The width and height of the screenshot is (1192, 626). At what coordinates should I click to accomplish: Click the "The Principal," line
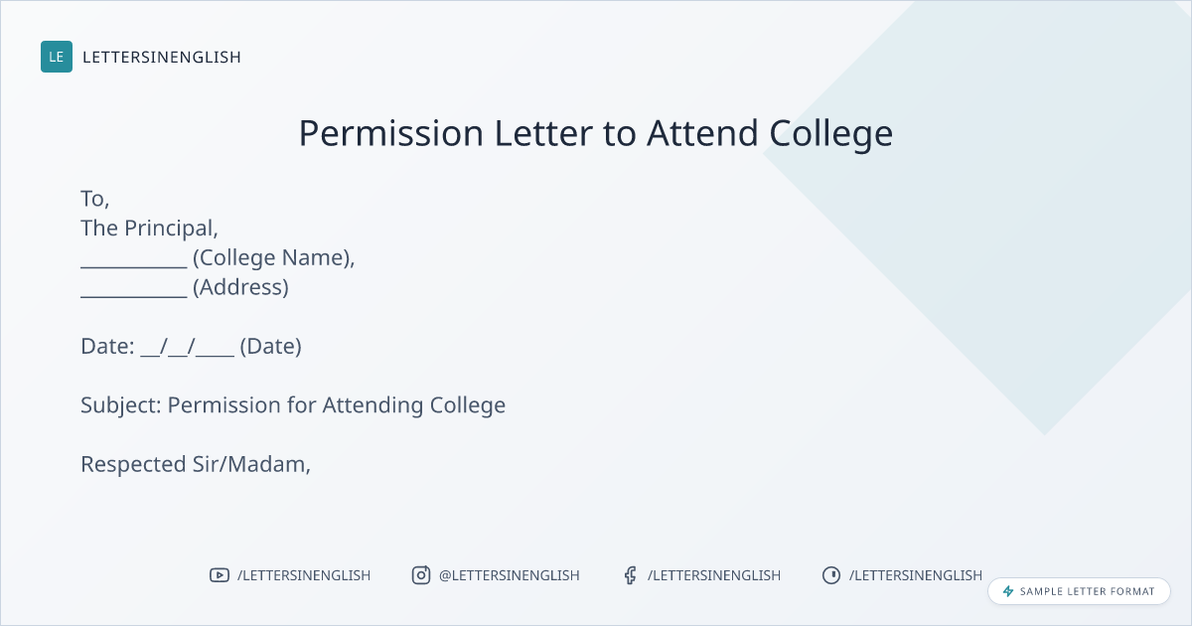pos(149,228)
